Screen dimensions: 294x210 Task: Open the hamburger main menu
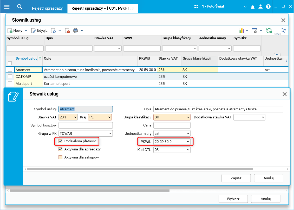(x=7, y=7)
